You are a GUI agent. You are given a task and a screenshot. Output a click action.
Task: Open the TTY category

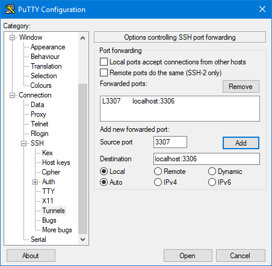click(x=48, y=191)
